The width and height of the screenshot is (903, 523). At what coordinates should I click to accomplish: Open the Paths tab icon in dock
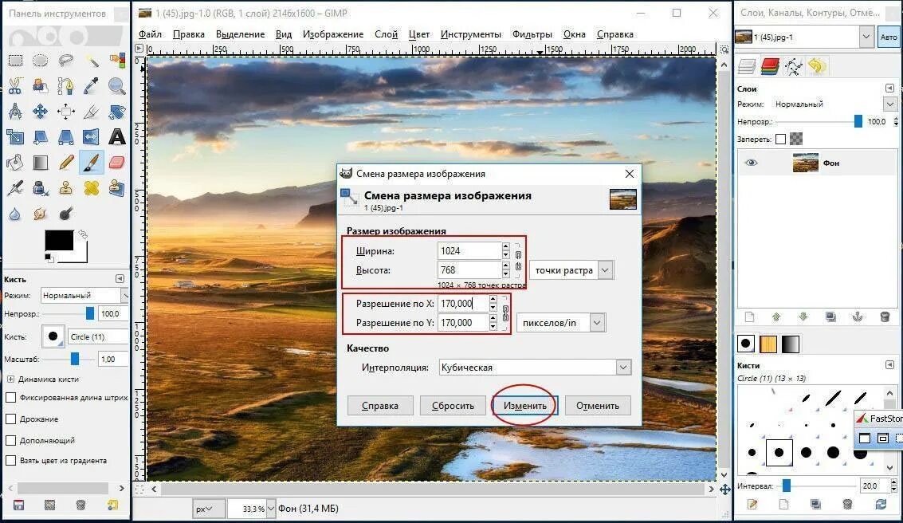(794, 66)
